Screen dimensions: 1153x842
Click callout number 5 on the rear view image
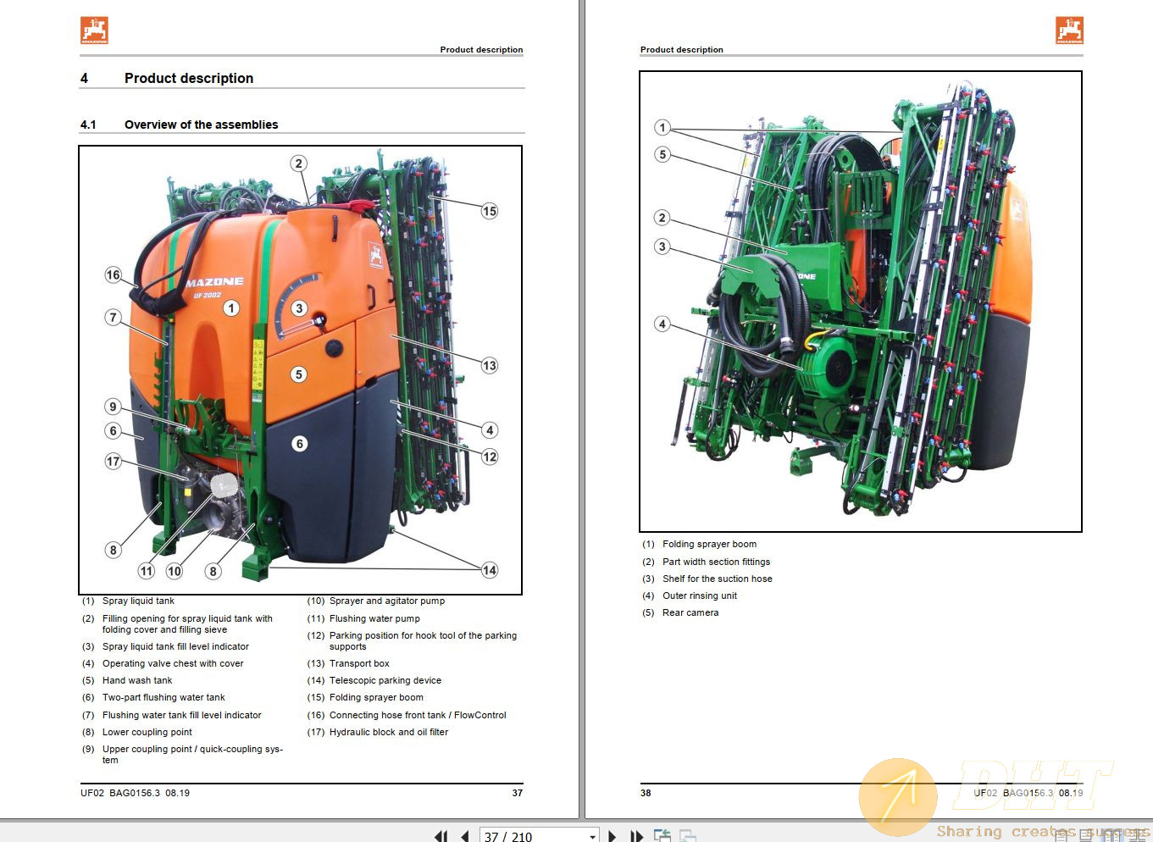click(663, 154)
